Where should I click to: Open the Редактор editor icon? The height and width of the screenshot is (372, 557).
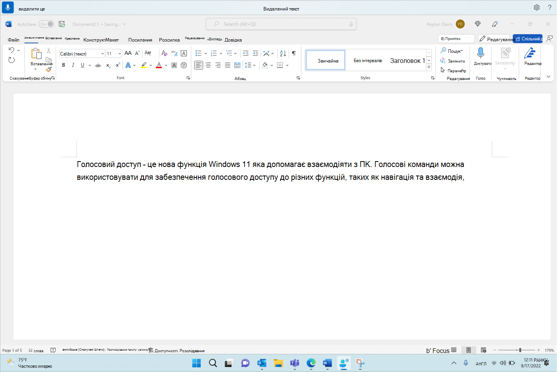click(530, 53)
